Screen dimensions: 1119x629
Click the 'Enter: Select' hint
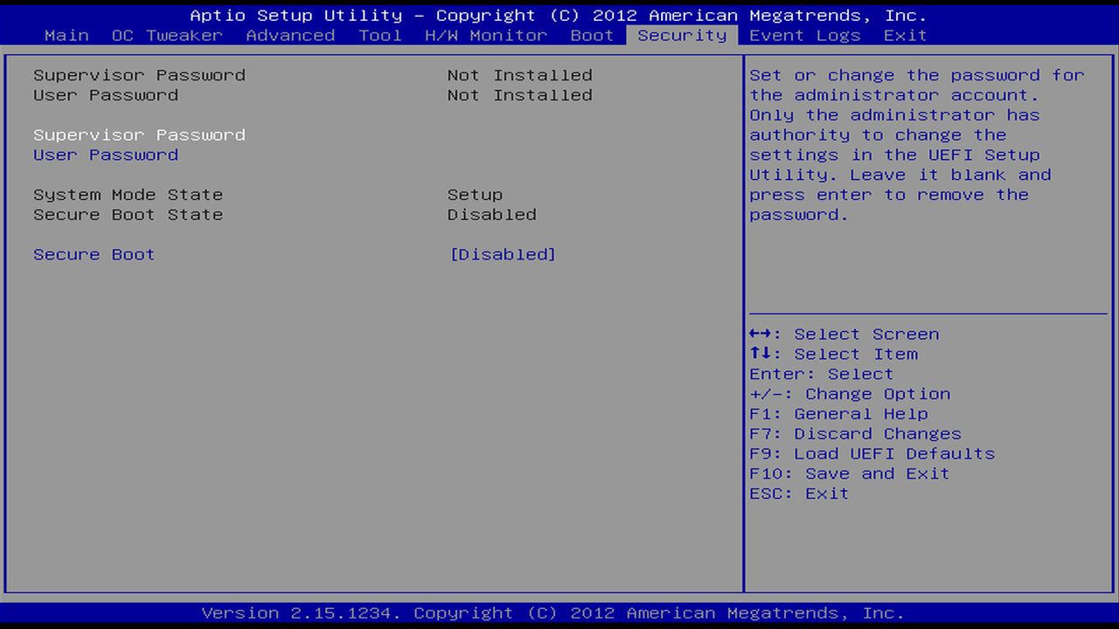click(x=822, y=375)
